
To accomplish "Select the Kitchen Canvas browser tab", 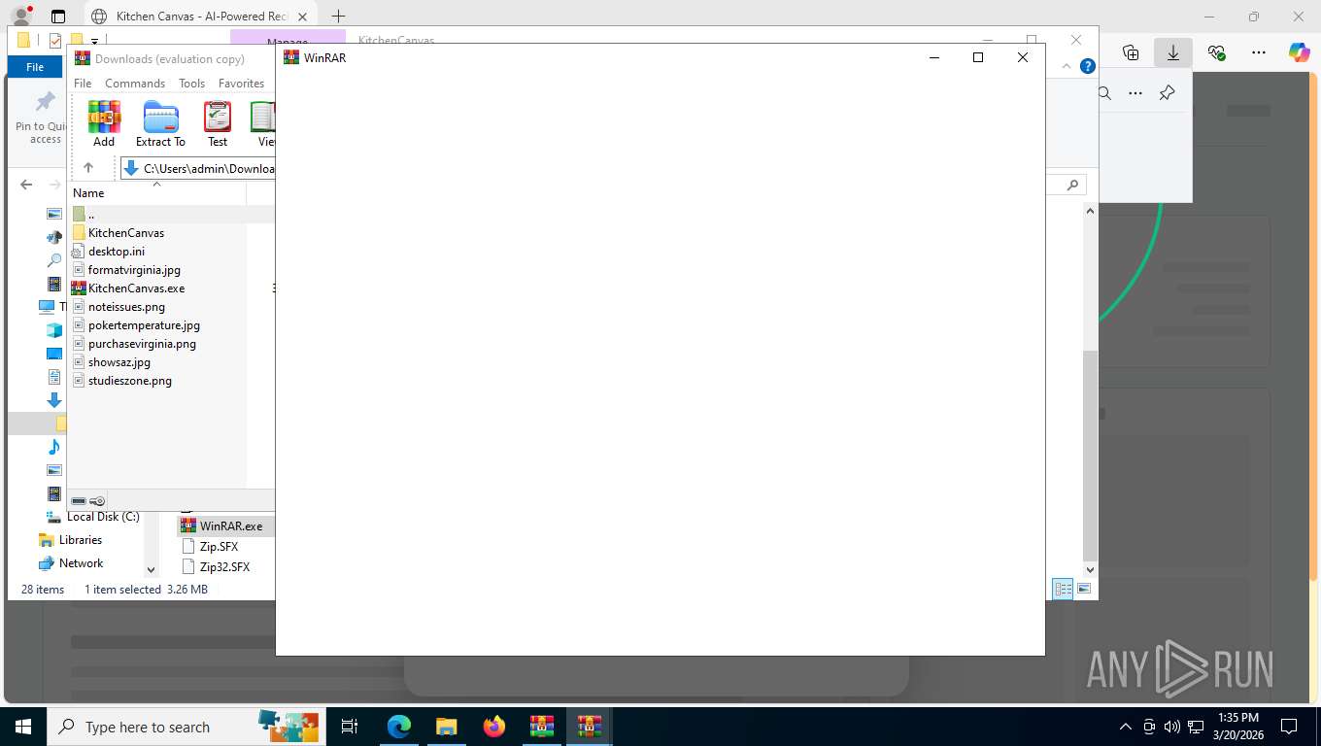I will tap(201, 17).
